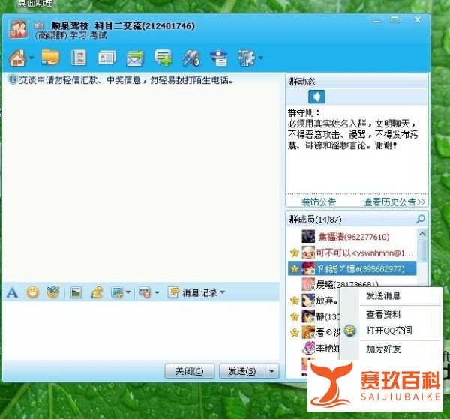Open the group album icon

pos(78,58)
